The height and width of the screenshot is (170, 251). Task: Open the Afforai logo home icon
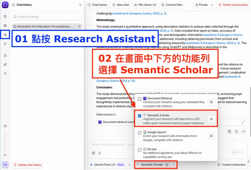(5, 5)
